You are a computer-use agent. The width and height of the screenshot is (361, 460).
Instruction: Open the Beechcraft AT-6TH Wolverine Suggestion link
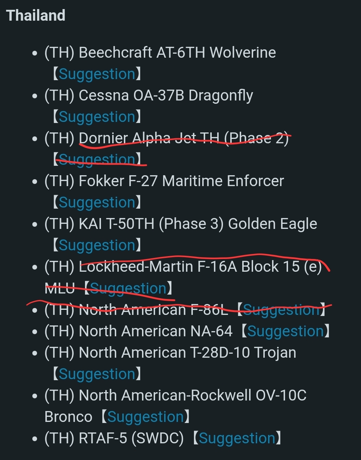pos(97,74)
